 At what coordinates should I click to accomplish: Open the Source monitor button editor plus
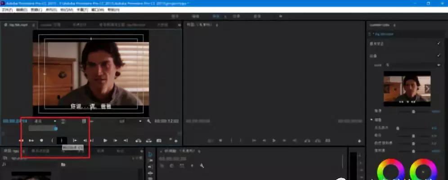tap(176, 141)
